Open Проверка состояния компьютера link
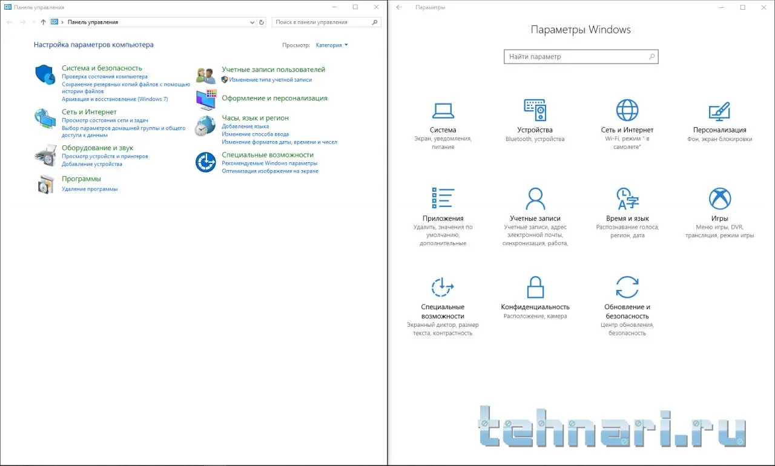This screenshot has width=775, height=466. (105, 77)
